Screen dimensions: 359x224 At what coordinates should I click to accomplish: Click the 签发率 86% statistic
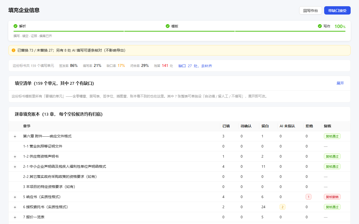tap(68, 66)
